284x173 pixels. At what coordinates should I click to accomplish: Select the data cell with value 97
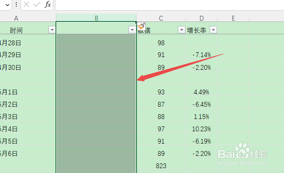tap(161, 126)
